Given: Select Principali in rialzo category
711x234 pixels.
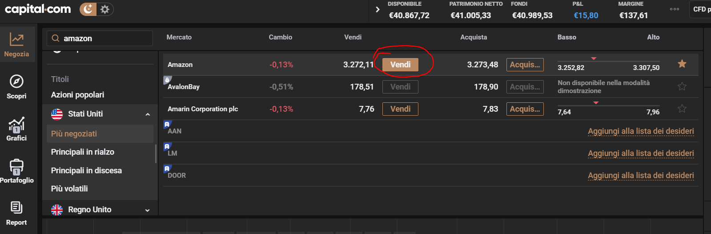Looking at the screenshot, I should pyautogui.click(x=83, y=152).
